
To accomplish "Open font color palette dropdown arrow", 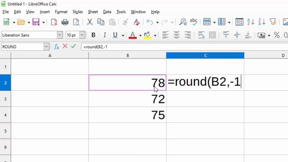I will [140, 36].
